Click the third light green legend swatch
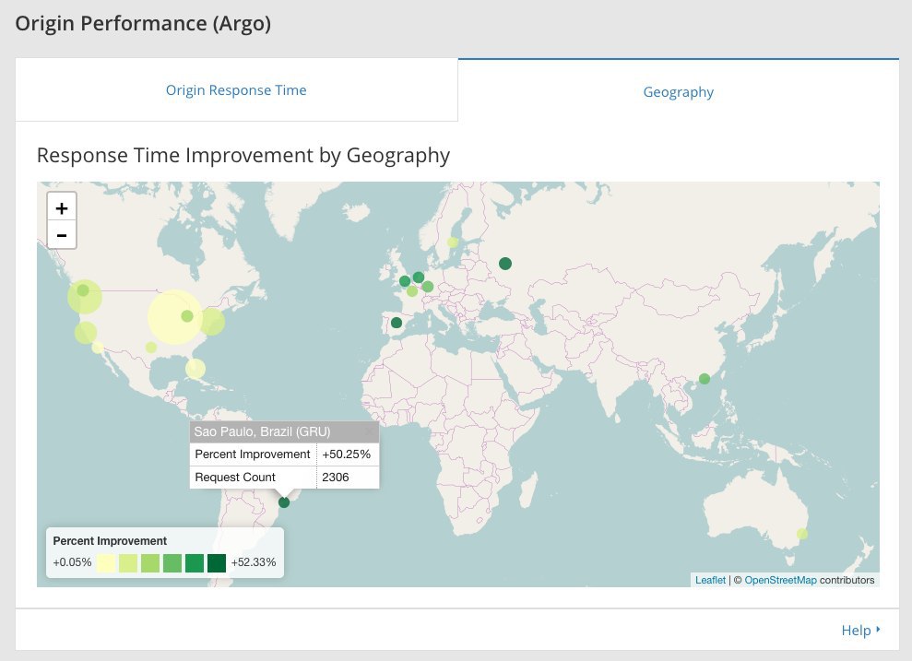 point(150,562)
